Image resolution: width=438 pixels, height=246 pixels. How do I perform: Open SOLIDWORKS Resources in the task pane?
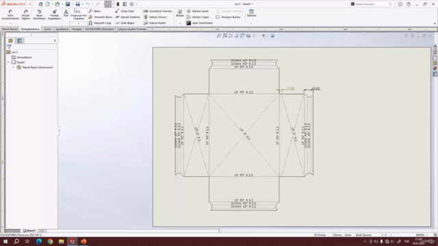coord(435,46)
